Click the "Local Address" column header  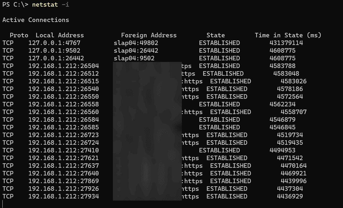tap(60, 35)
